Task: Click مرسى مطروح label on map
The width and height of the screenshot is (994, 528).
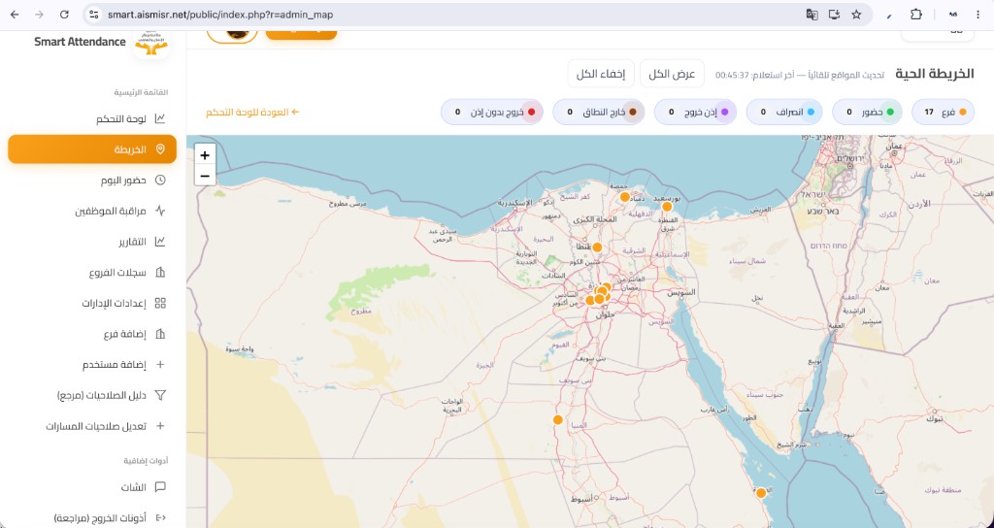Action: [x=348, y=204]
